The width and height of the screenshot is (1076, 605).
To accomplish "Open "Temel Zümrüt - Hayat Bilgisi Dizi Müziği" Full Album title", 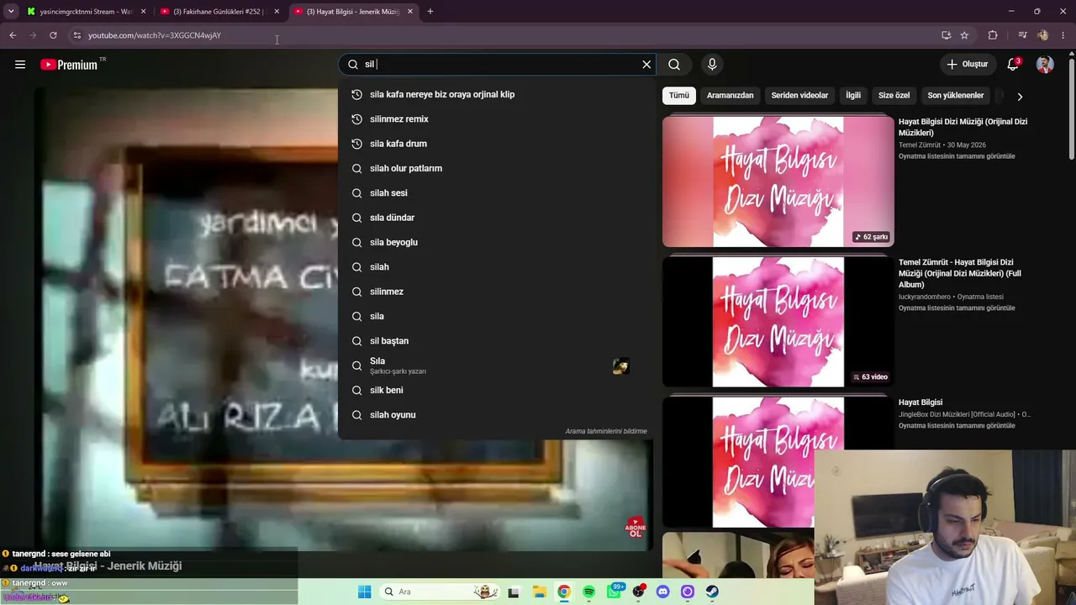I will pyautogui.click(x=962, y=273).
